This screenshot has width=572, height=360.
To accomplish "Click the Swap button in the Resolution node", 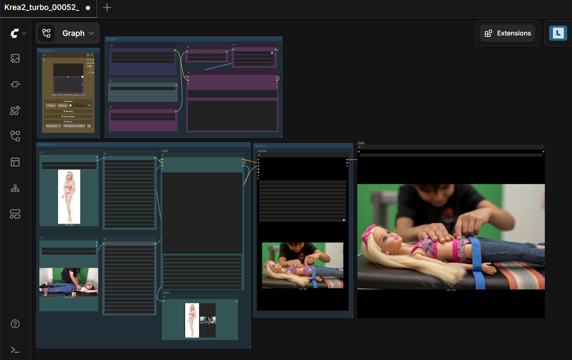I will point(51,105).
